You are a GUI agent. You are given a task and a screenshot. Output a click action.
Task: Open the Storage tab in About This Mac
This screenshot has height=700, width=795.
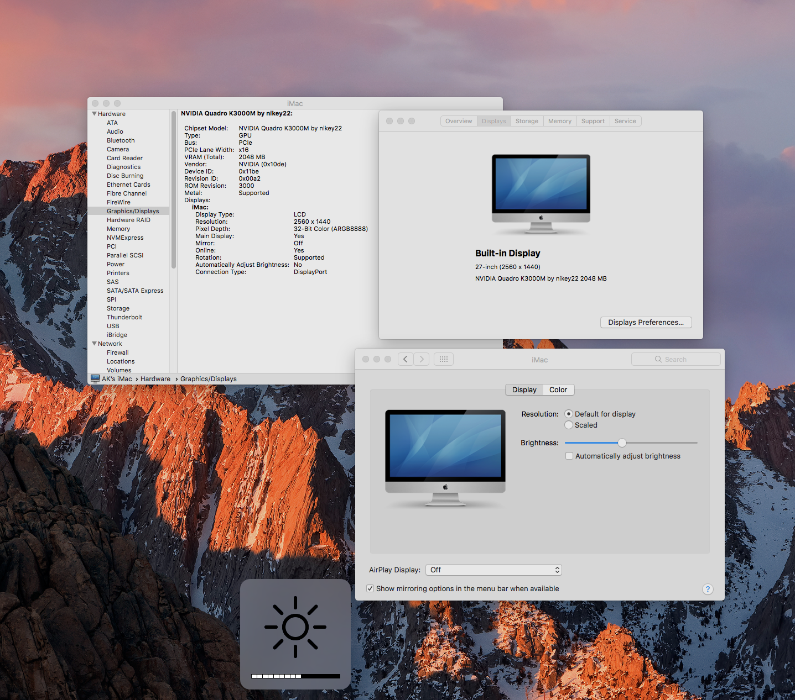click(527, 121)
